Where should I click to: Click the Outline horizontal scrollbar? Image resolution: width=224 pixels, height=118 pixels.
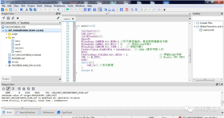[205, 80]
